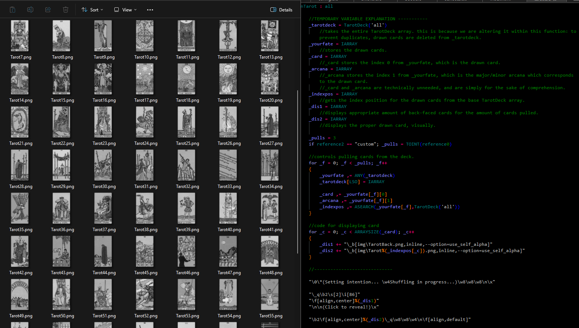Select the Tarot42.png thumbnail
Viewport: 579px width, 328px height.
click(x=20, y=251)
